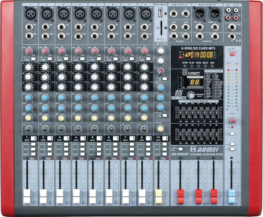Image resolution: width=263 pixels, height=217 pixels.
Task: Toggle the channel 4 MUTE button
Action: 83,138
